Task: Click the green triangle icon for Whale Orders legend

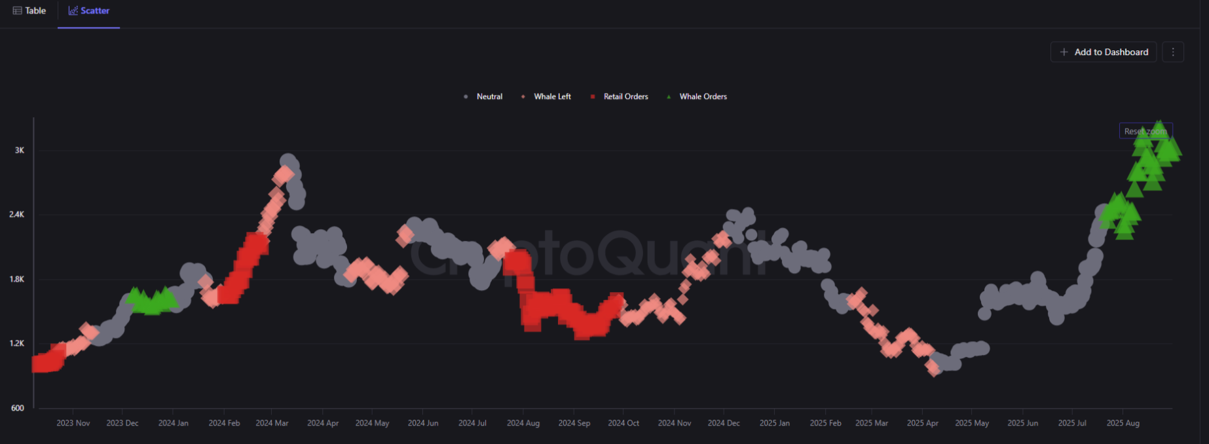Action: [668, 96]
